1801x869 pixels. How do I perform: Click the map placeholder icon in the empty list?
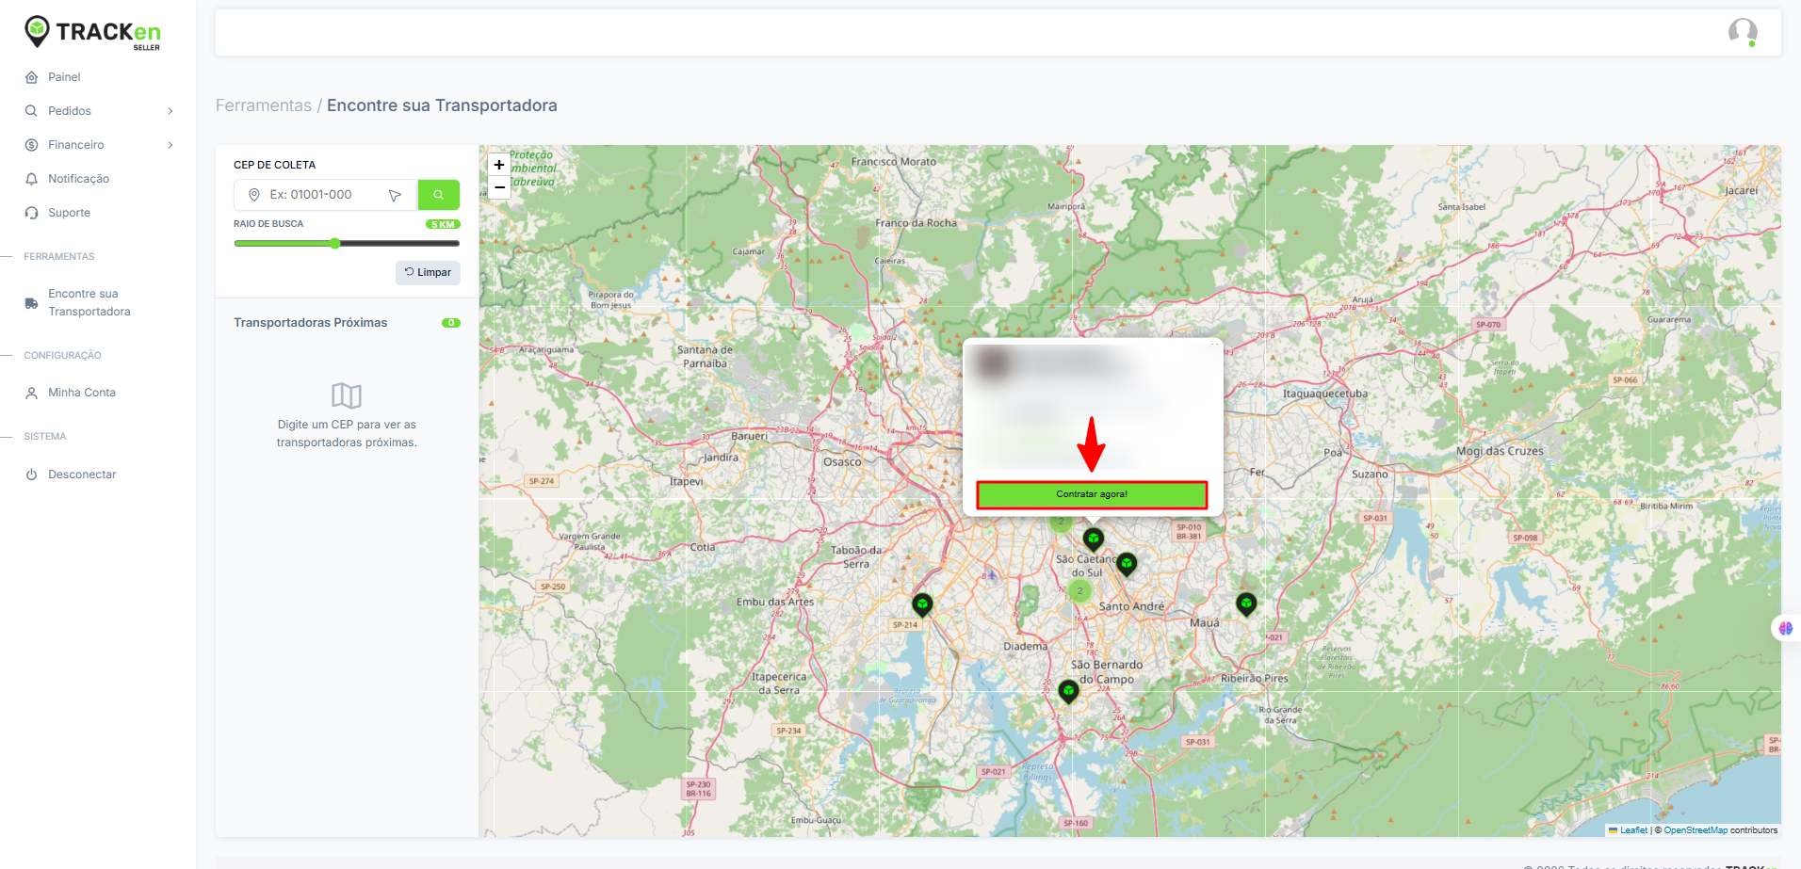tap(347, 394)
